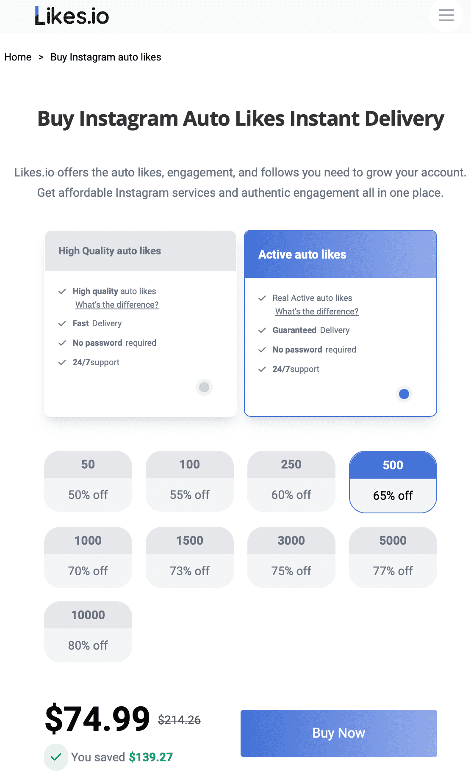471x777 pixels.
Task: Select the 10000 likes package
Action: pos(88,632)
